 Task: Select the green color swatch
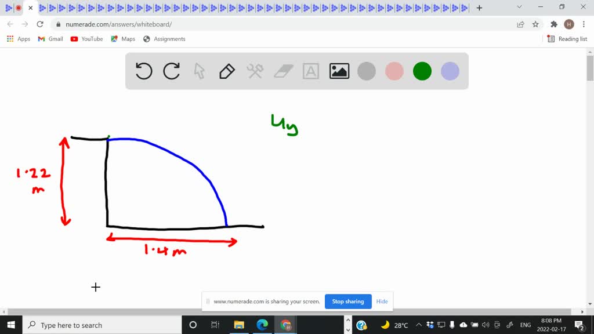tap(422, 71)
